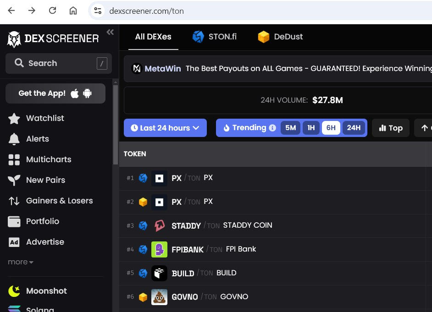Click the Trending filter button
The width and height of the screenshot is (432, 312).
tap(246, 128)
